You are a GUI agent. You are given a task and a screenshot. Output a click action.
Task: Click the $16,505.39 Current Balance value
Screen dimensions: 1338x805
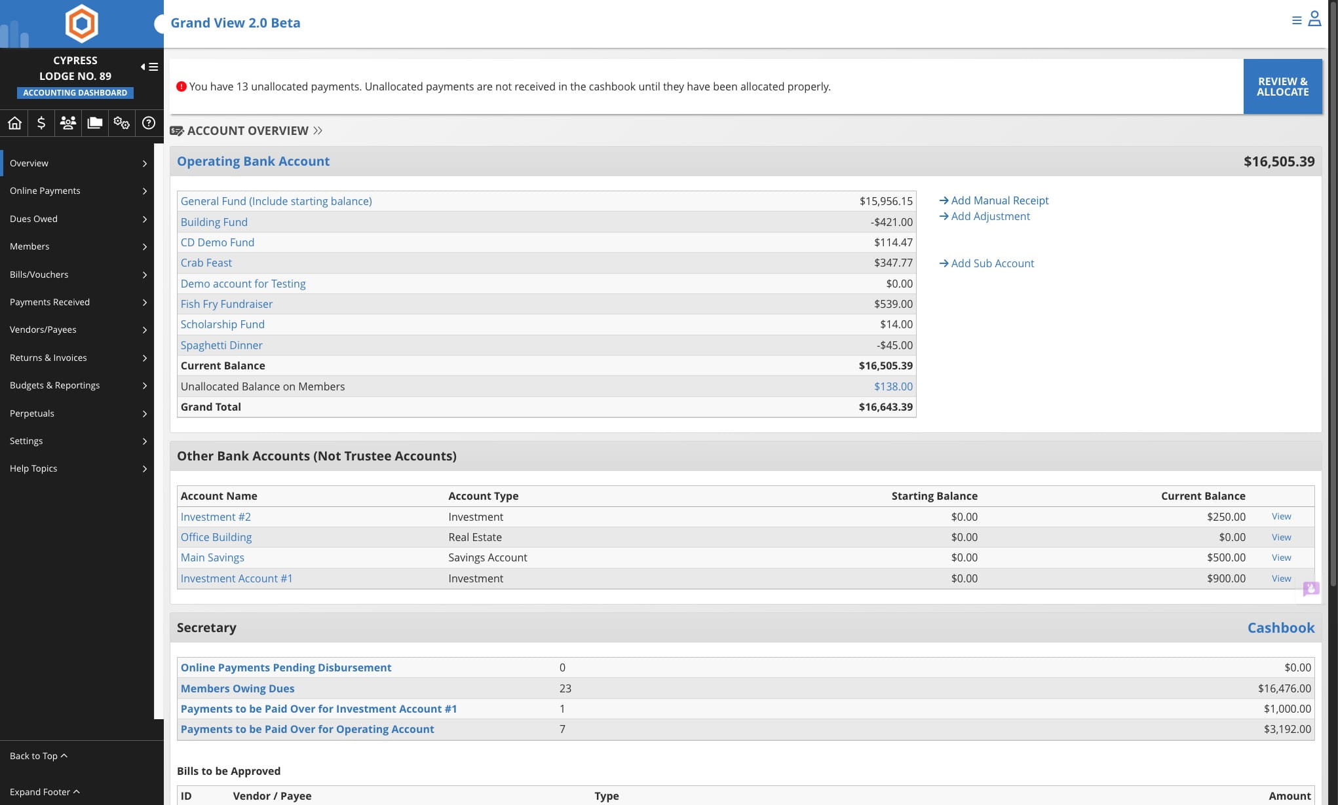click(885, 365)
